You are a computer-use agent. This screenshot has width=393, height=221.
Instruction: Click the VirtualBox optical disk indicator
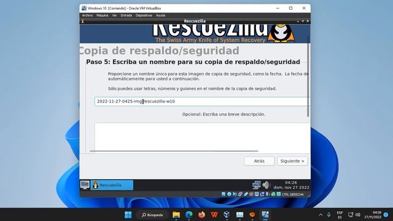tap(229, 194)
